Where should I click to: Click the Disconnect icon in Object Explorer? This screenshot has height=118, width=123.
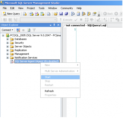click(x=18, y=30)
